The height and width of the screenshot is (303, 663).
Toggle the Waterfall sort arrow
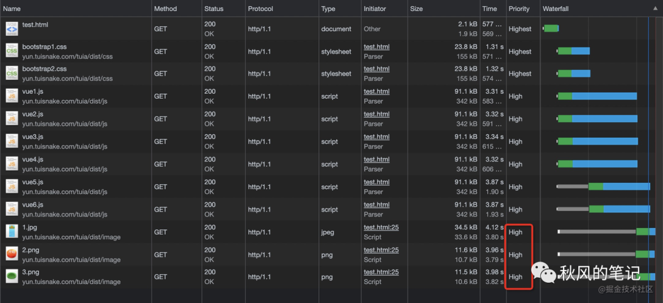[x=655, y=9]
